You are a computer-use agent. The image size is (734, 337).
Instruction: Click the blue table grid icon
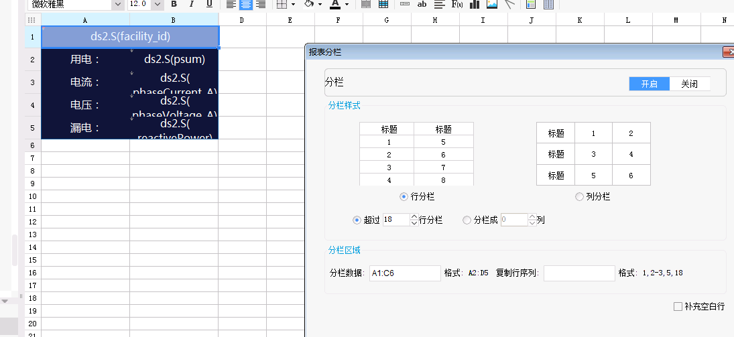click(x=383, y=4)
